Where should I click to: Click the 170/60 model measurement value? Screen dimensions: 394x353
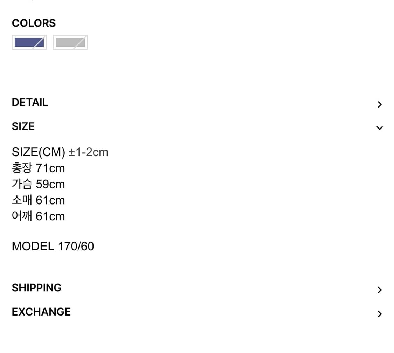[x=76, y=247]
